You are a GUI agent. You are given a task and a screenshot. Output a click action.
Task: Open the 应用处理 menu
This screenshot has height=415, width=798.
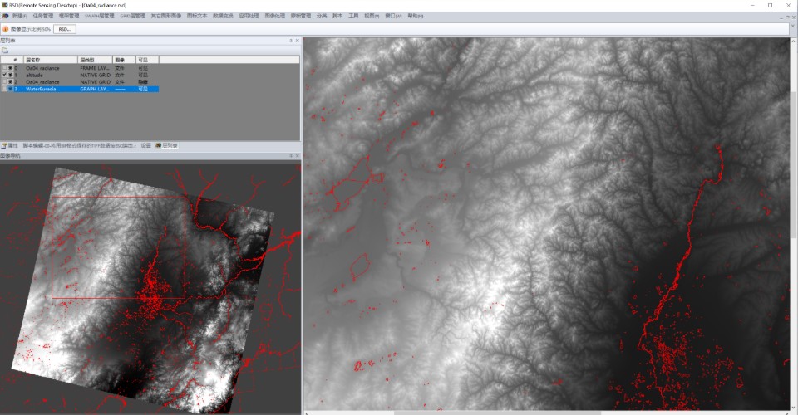coord(249,16)
